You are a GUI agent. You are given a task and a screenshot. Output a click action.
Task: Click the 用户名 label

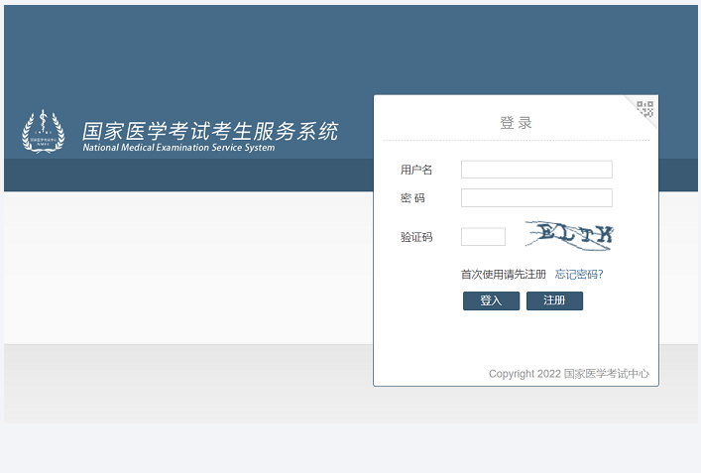416,170
